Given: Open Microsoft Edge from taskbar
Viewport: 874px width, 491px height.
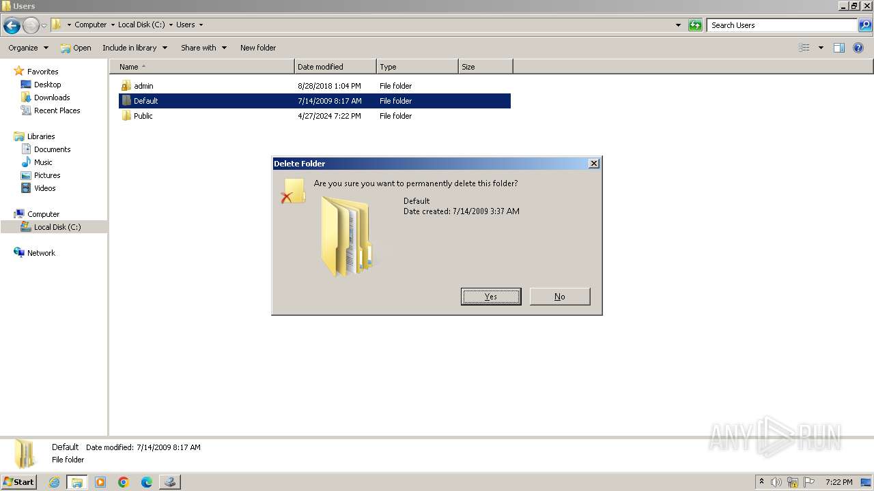Looking at the screenshot, I should (147, 482).
